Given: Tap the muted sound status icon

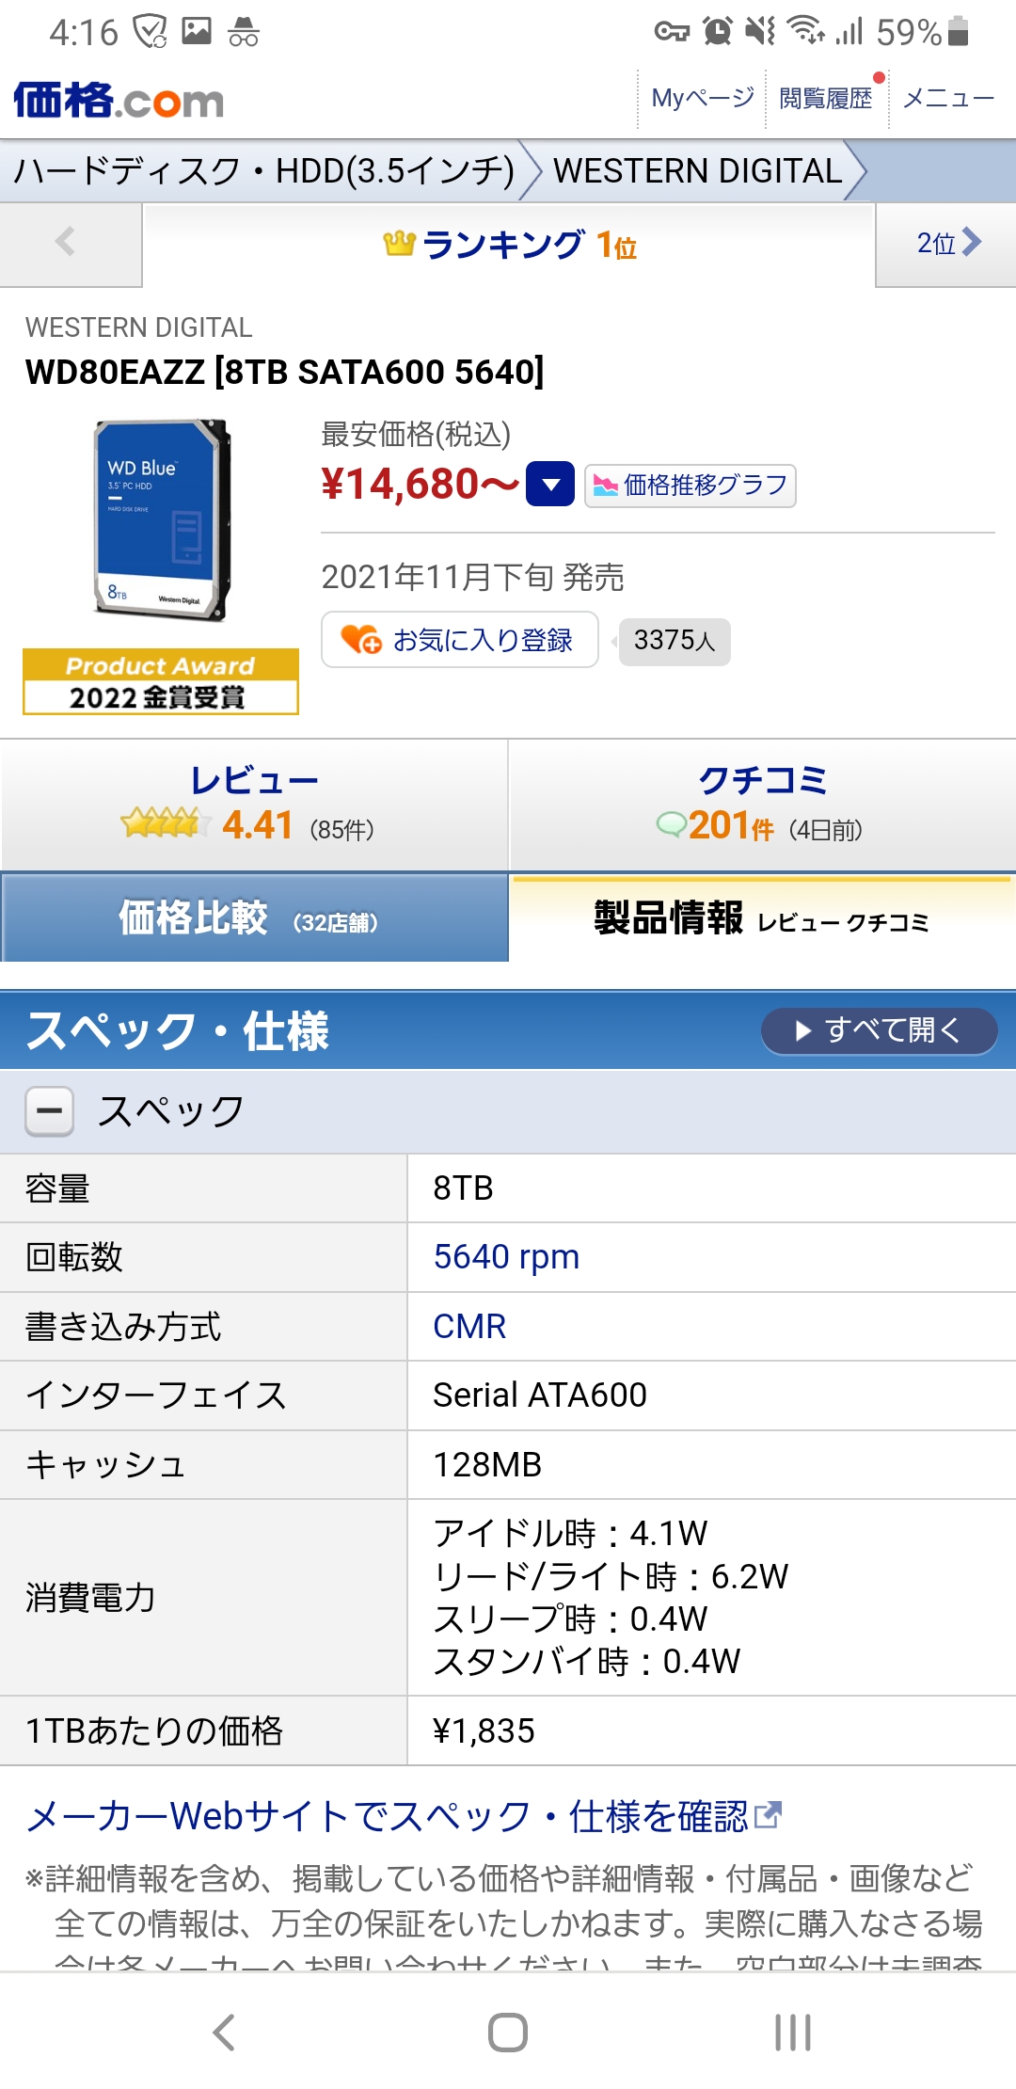Looking at the screenshot, I should tap(760, 31).
